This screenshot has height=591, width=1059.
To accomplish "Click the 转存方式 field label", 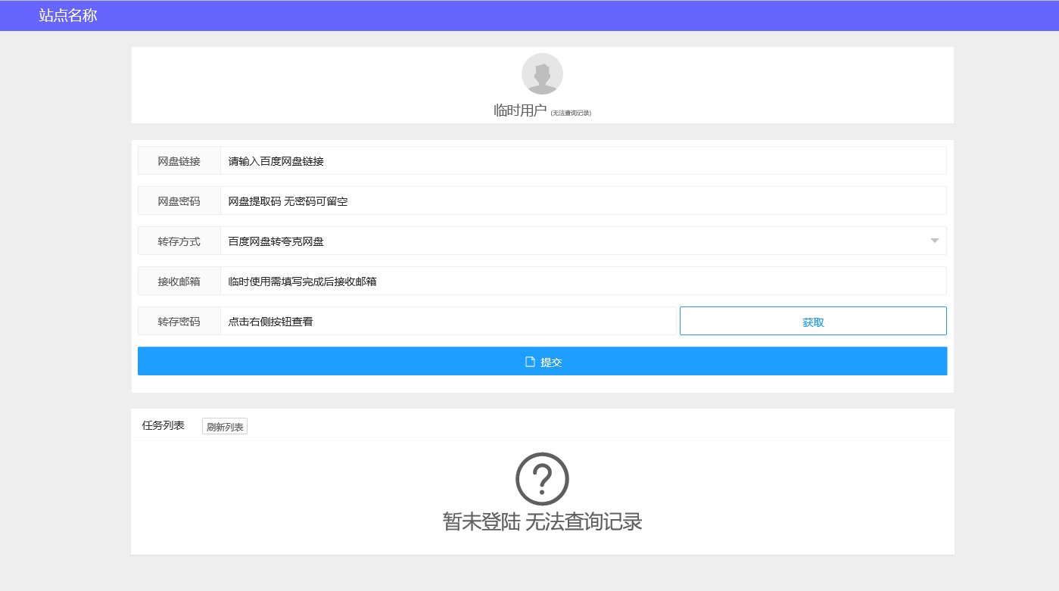I will pos(179,241).
